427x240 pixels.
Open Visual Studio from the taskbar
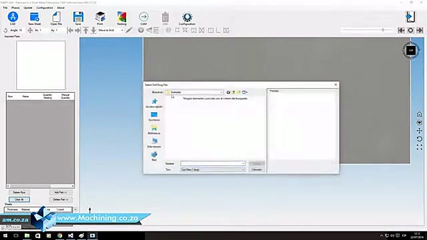click(x=71, y=235)
